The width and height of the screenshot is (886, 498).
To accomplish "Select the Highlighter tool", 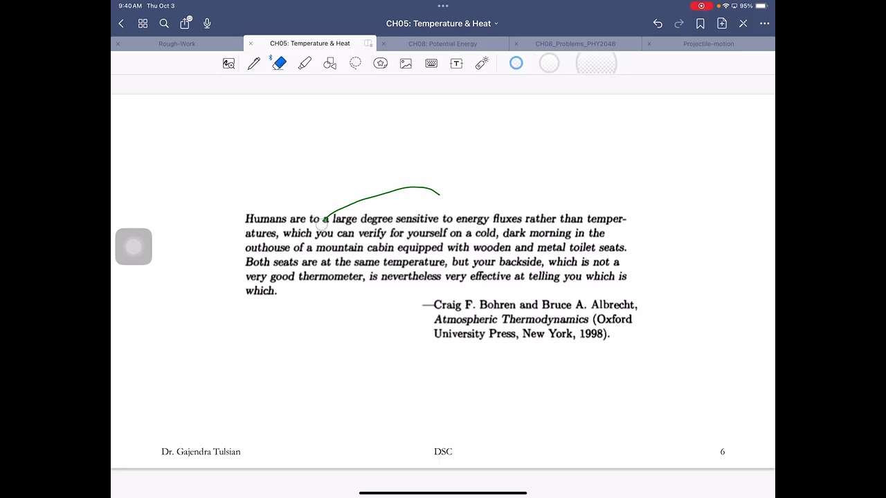I will click(305, 64).
